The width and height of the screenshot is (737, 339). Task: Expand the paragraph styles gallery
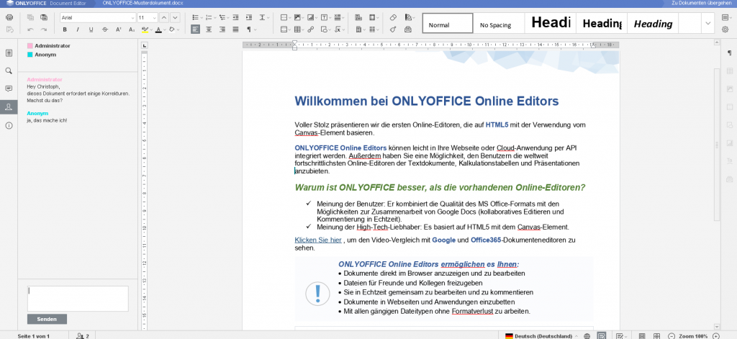pos(708,23)
